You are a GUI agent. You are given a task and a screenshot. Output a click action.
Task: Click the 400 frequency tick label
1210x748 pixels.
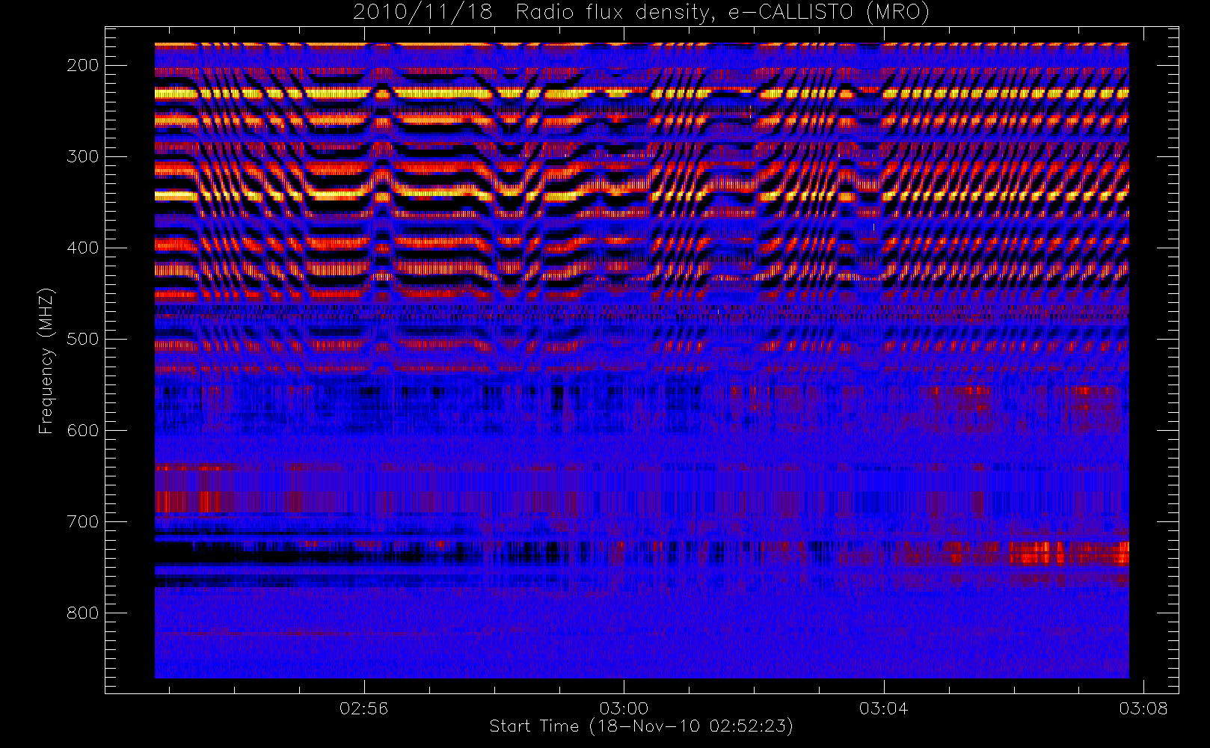click(83, 248)
